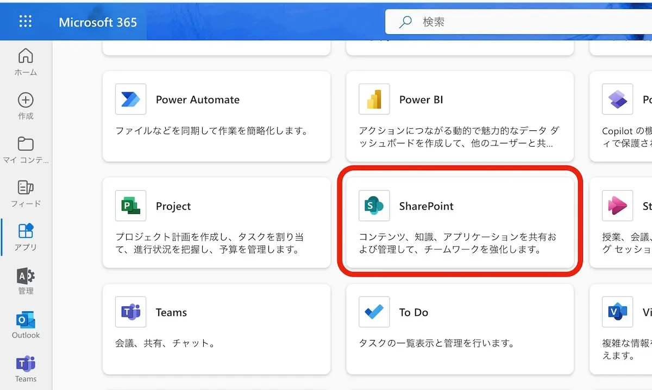Click the SharePoint app icon
Image resolution: width=652 pixels, height=390 pixels.
374,206
